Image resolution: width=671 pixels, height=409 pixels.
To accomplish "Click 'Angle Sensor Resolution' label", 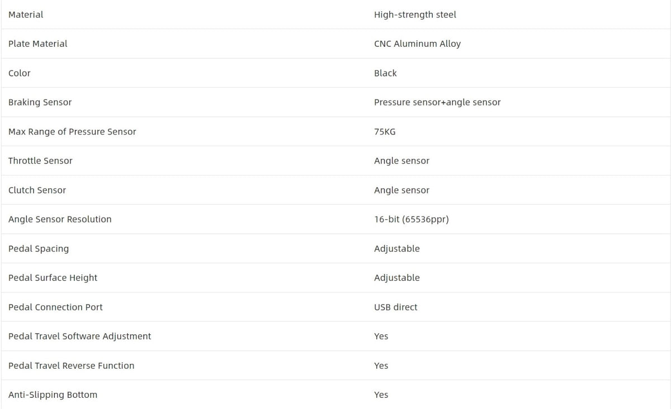I will [x=60, y=219].
